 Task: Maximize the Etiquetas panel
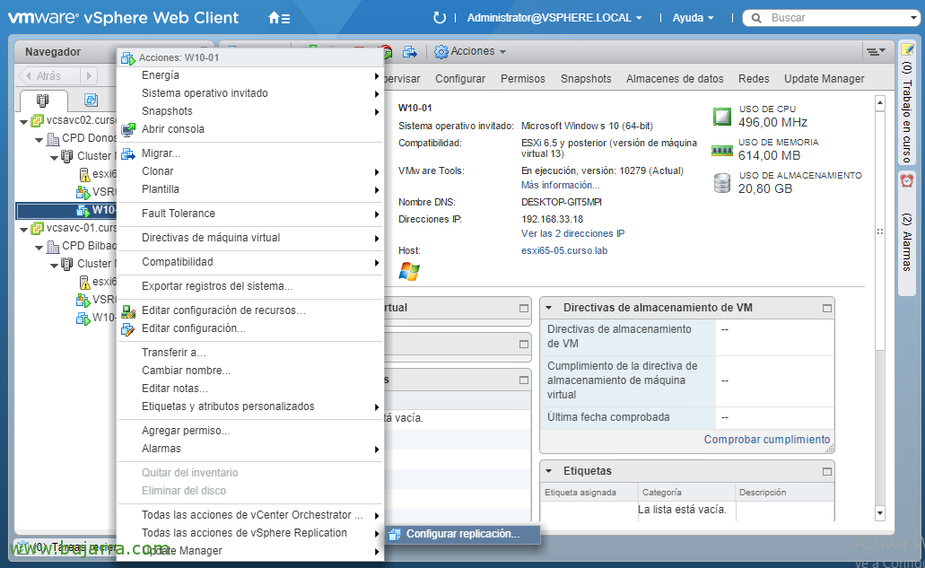[827, 472]
